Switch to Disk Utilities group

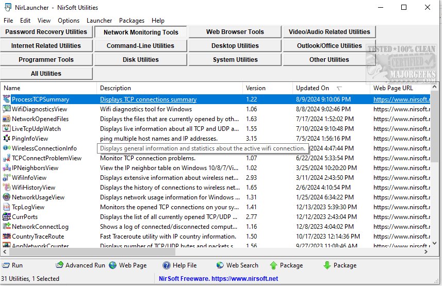click(x=141, y=60)
